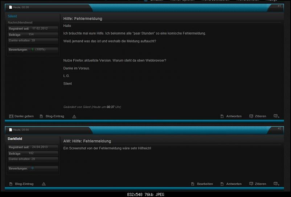Quote Silent's post using Zitieren

(258, 116)
